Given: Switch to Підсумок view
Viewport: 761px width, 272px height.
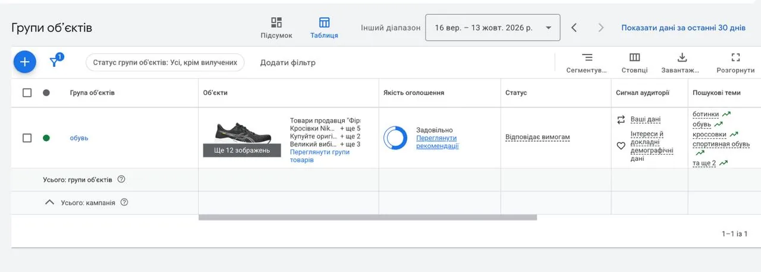Looking at the screenshot, I should point(276,28).
